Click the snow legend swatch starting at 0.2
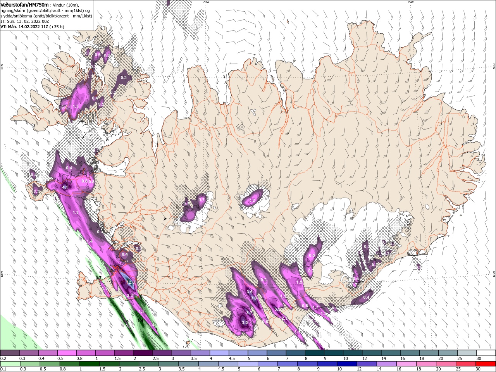The width and height of the screenshot is (496, 372). tap(10, 353)
